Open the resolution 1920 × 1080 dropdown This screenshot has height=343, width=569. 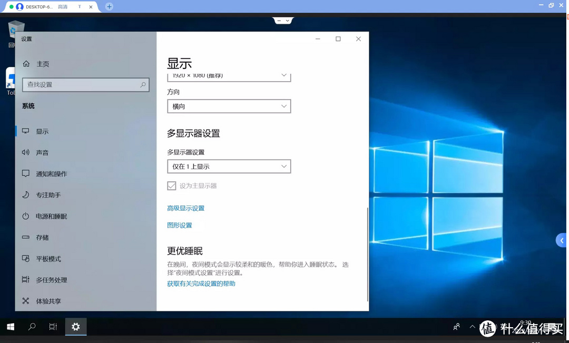(x=229, y=76)
